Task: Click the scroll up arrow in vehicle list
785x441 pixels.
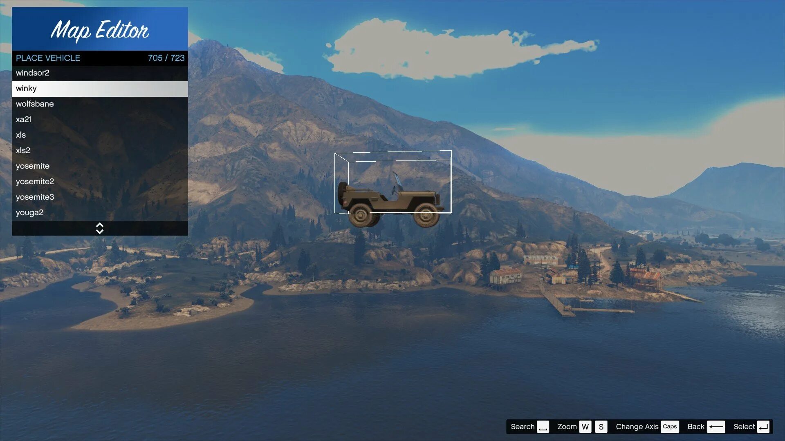Action: coord(100,225)
